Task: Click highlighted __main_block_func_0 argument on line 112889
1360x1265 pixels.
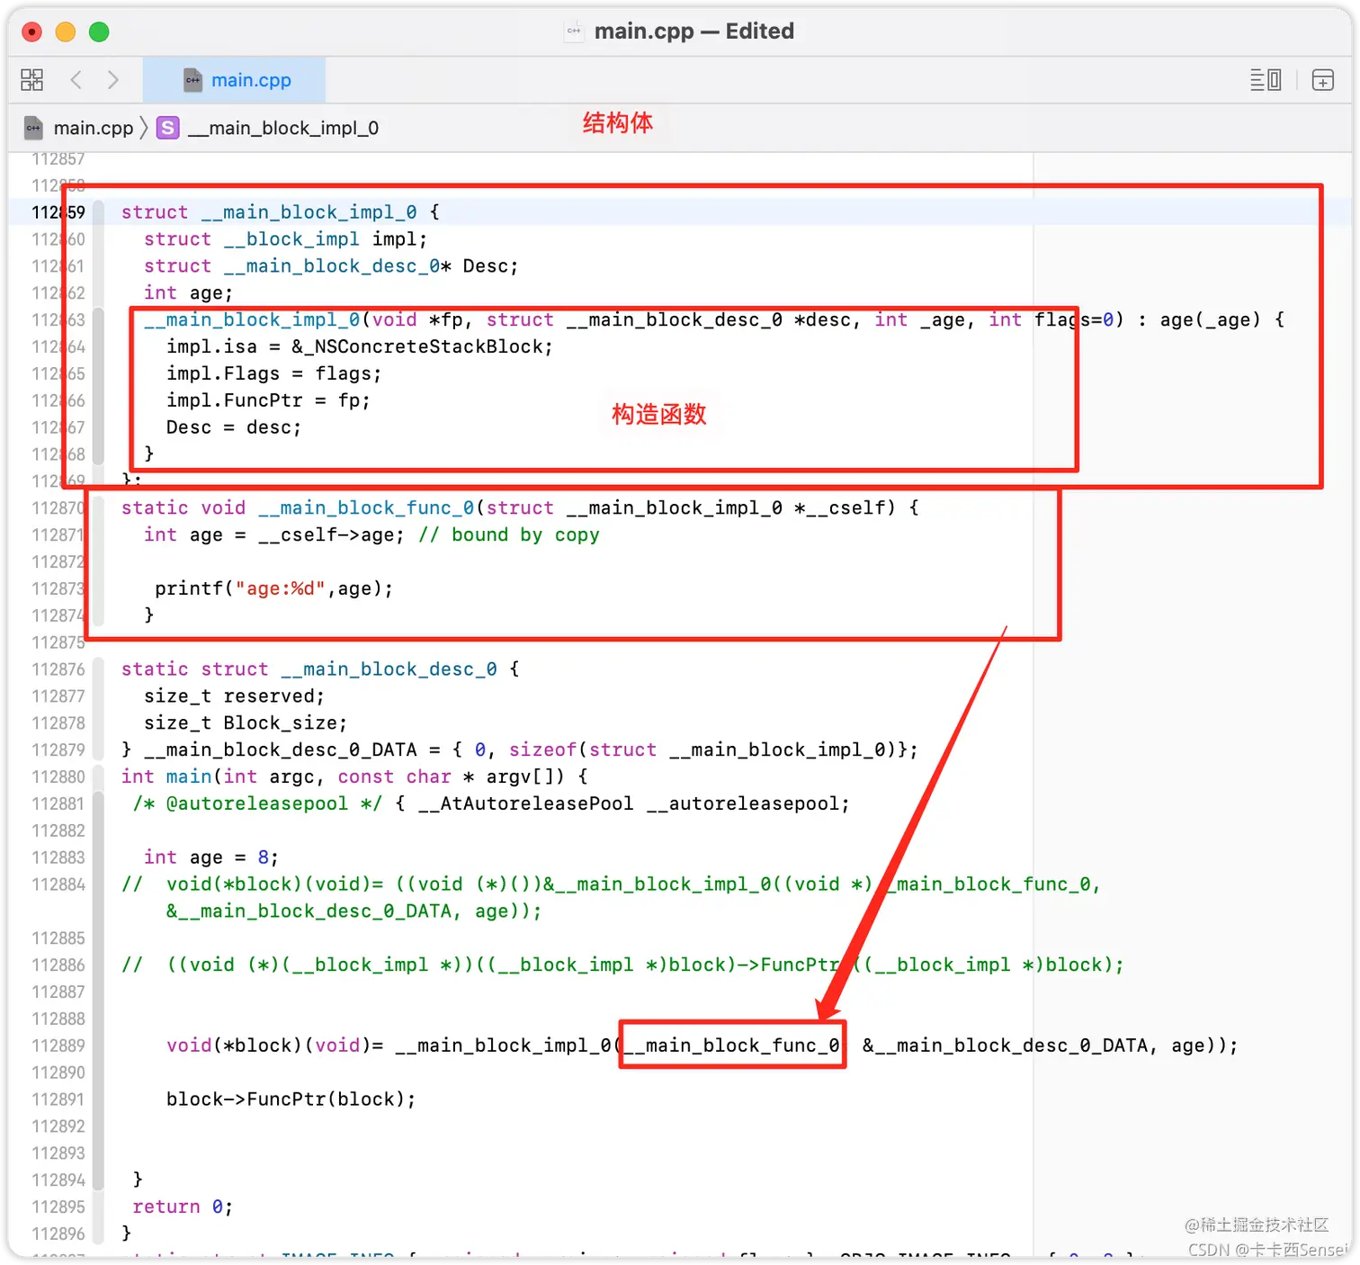Action: tap(732, 1045)
